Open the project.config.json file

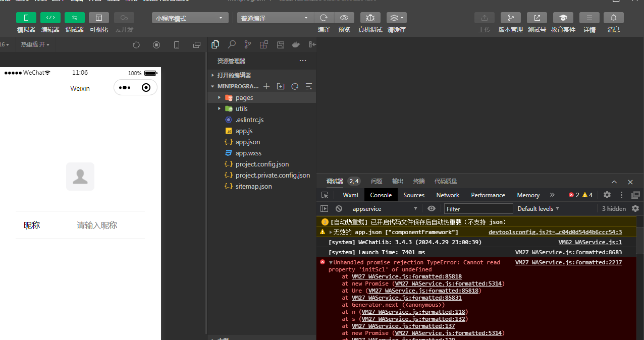tap(262, 164)
